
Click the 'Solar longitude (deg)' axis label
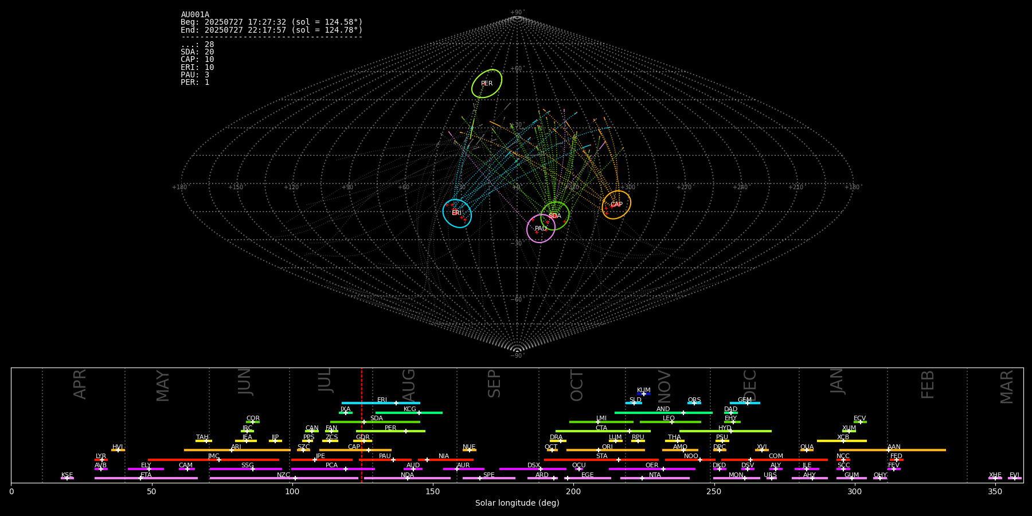click(517, 503)
